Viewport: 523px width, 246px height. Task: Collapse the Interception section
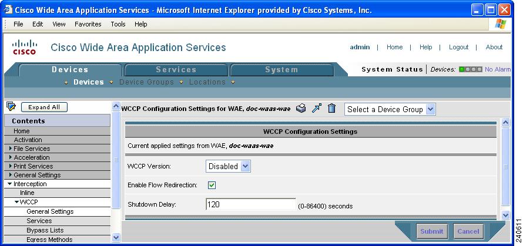(10, 184)
